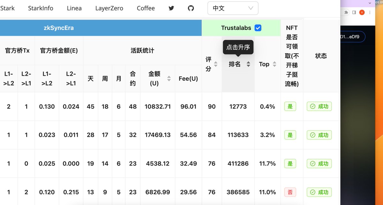Sort the Top column
This screenshot has height=205, width=383.
tap(274, 64)
